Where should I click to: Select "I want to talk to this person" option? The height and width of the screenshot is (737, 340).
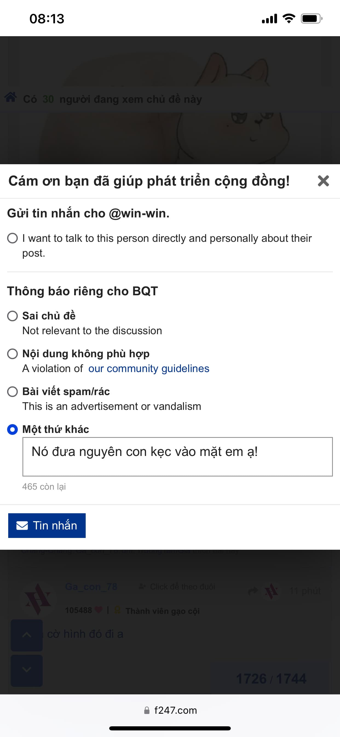tap(12, 238)
